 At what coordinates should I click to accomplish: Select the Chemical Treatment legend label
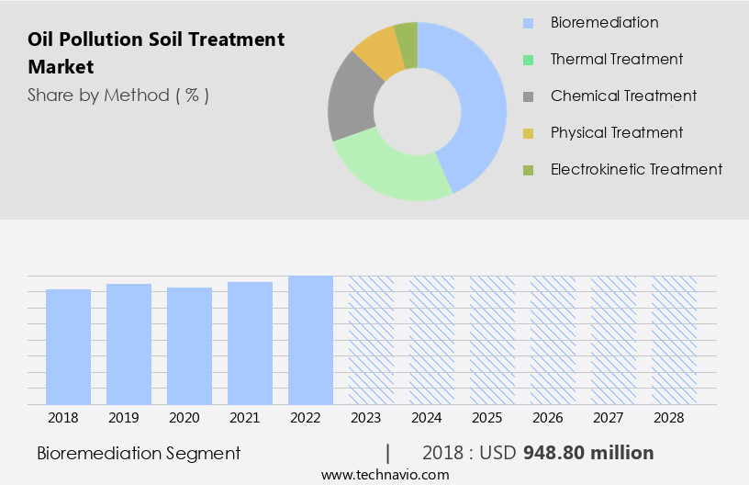[x=623, y=96]
